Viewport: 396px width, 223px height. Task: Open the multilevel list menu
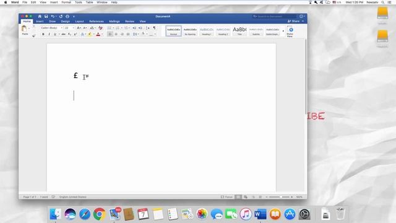126,28
